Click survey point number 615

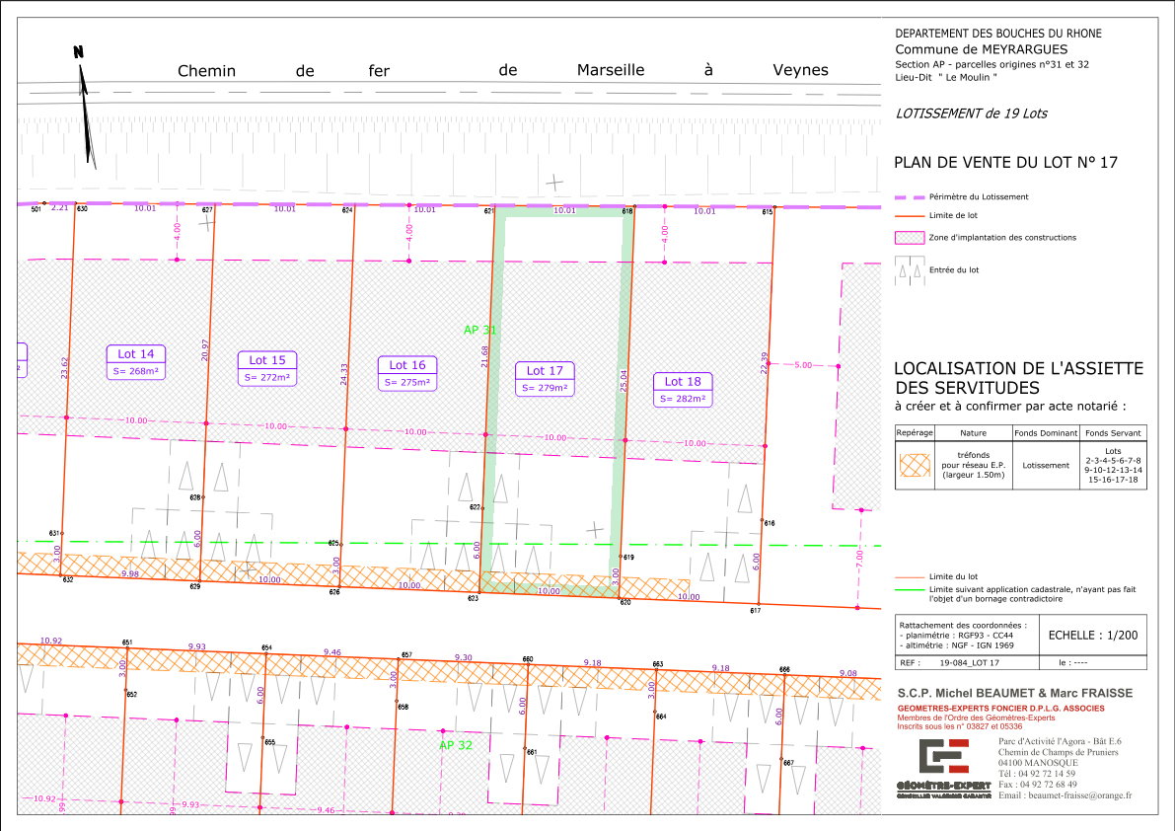[768, 212]
